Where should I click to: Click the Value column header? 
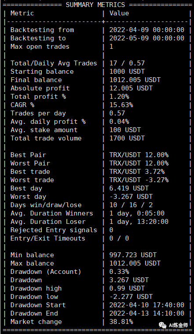point(119,13)
